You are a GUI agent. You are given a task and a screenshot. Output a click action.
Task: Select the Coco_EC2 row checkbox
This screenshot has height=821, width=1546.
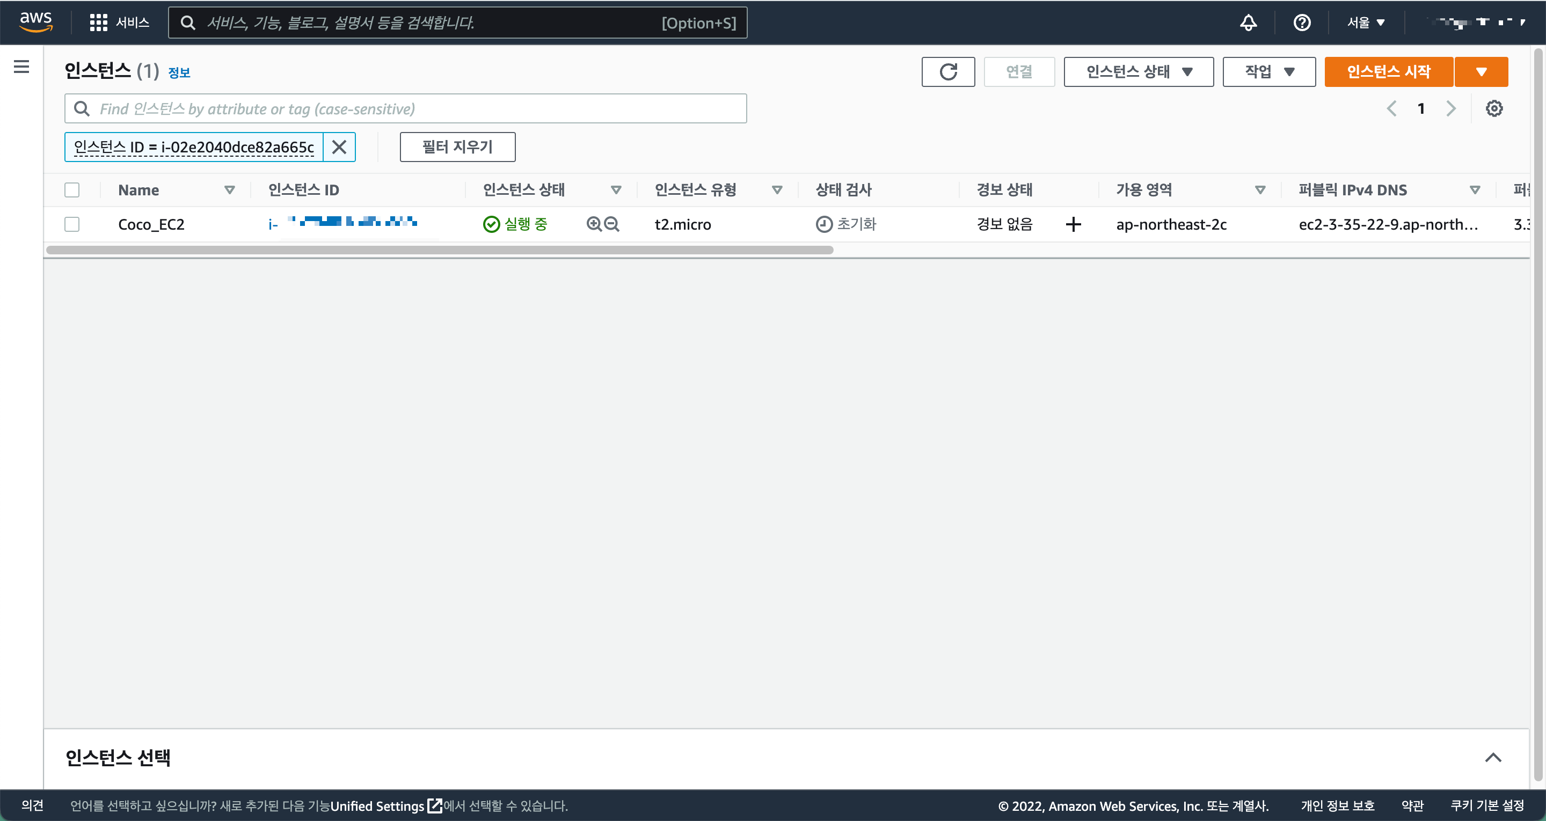pos(72,224)
